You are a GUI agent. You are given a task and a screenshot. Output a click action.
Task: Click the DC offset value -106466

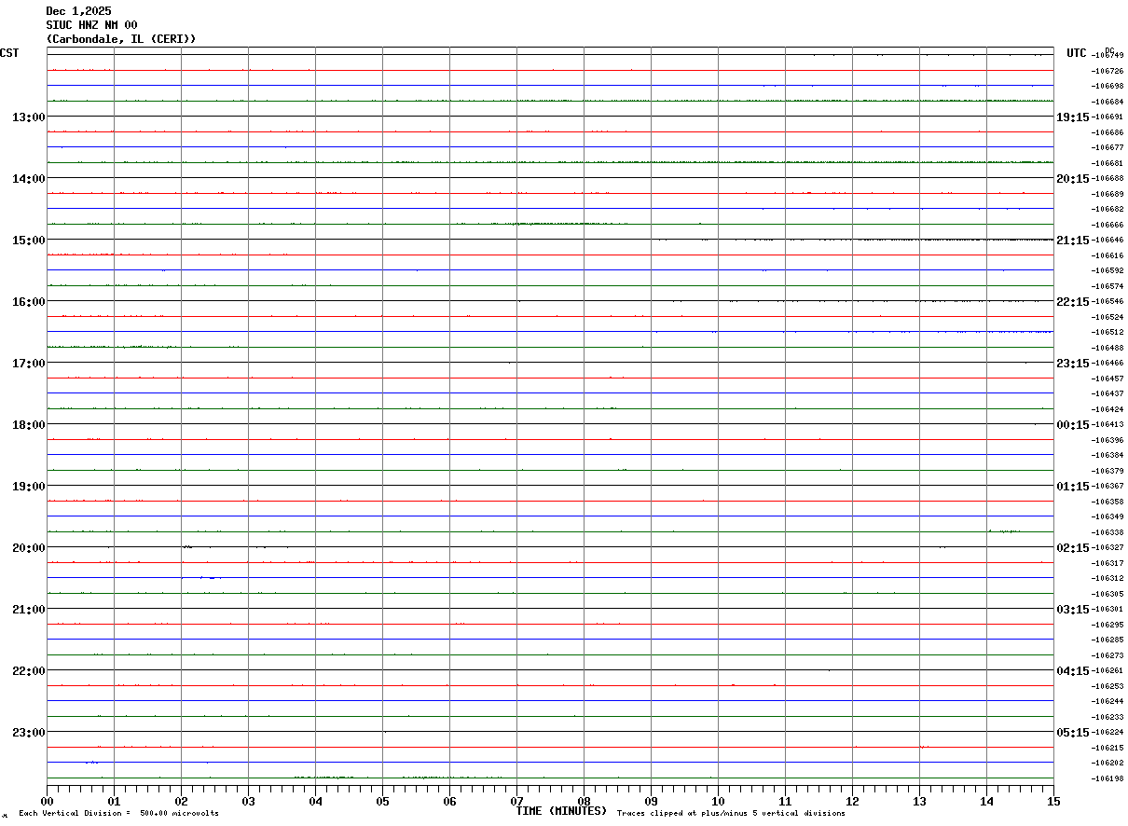point(1107,363)
